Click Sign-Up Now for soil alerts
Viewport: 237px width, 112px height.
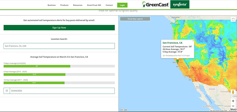coord(59,27)
